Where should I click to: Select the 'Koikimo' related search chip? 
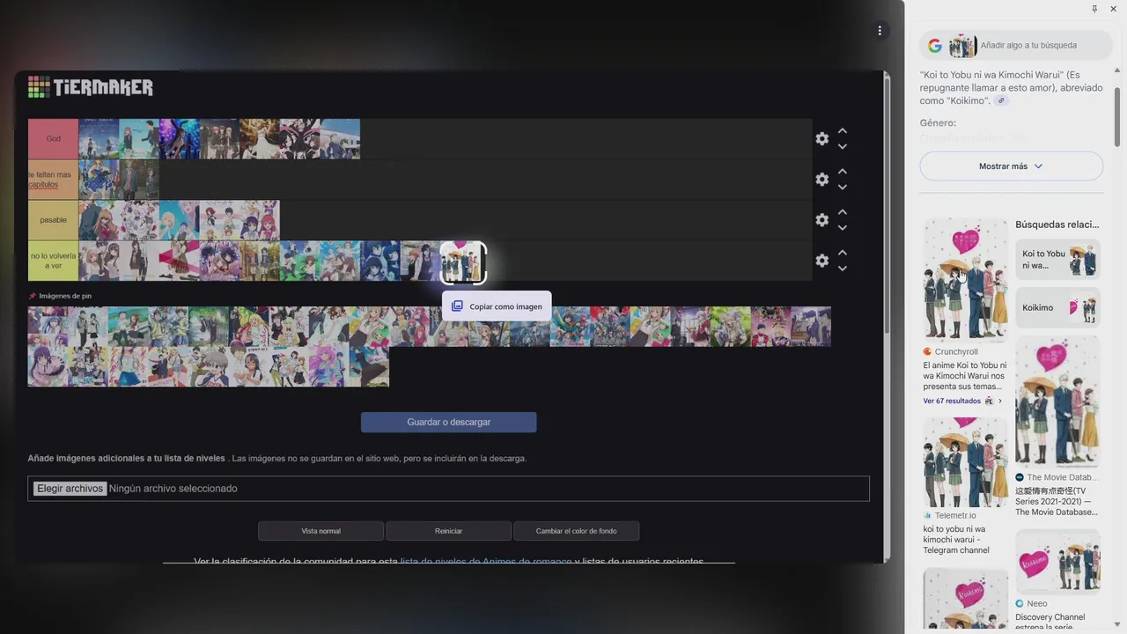pyautogui.click(x=1057, y=307)
